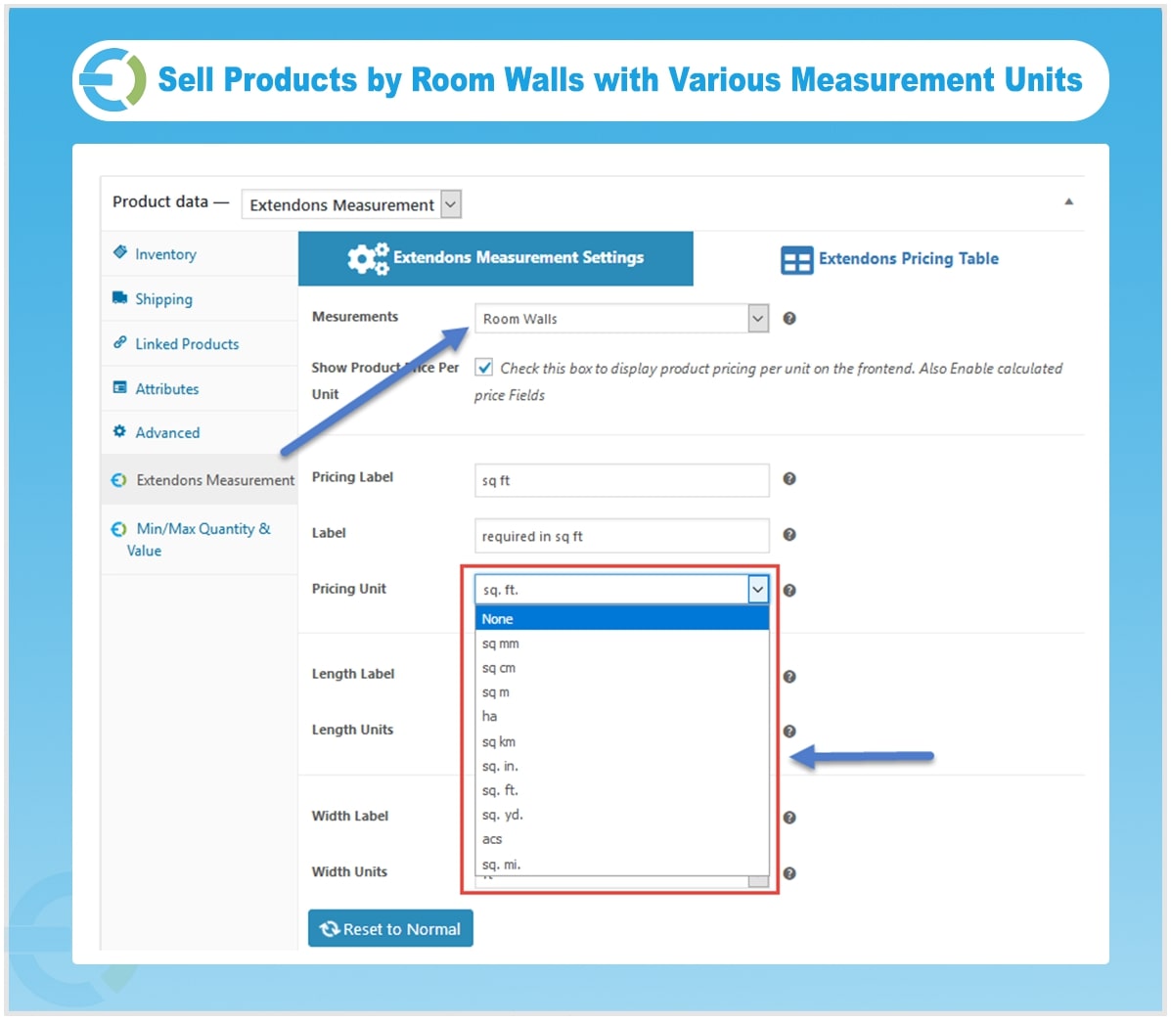Click help icon in Width Units row
Viewport: 1171px width, 1021px height.
pos(788,873)
